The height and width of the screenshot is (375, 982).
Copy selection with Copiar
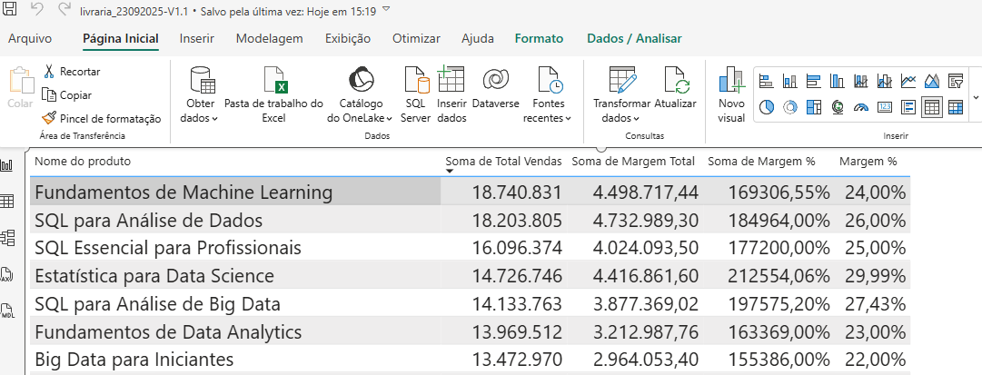pos(67,95)
